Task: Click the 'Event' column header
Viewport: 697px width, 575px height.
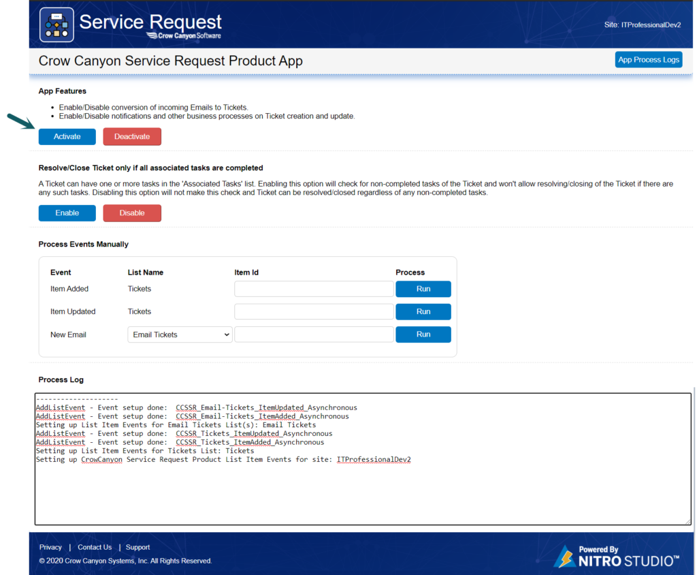Action: pos(61,273)
